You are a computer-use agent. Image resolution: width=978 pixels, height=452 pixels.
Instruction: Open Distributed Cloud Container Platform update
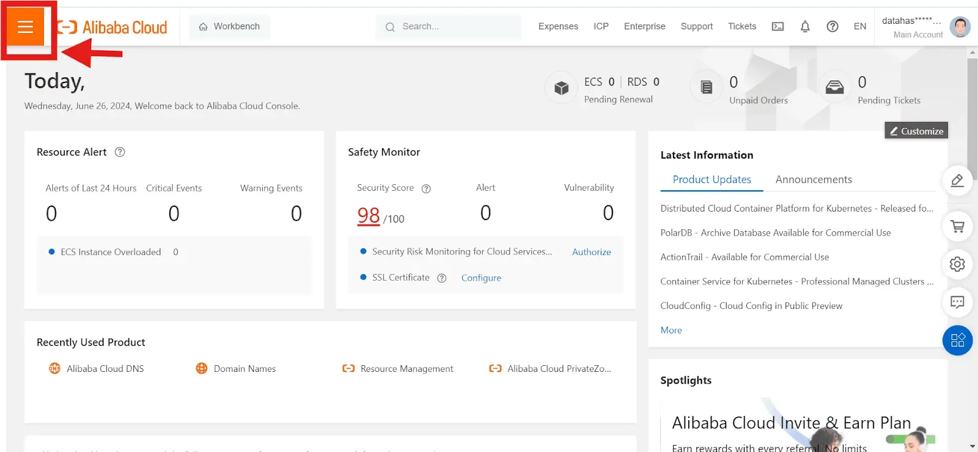[796, 209]
